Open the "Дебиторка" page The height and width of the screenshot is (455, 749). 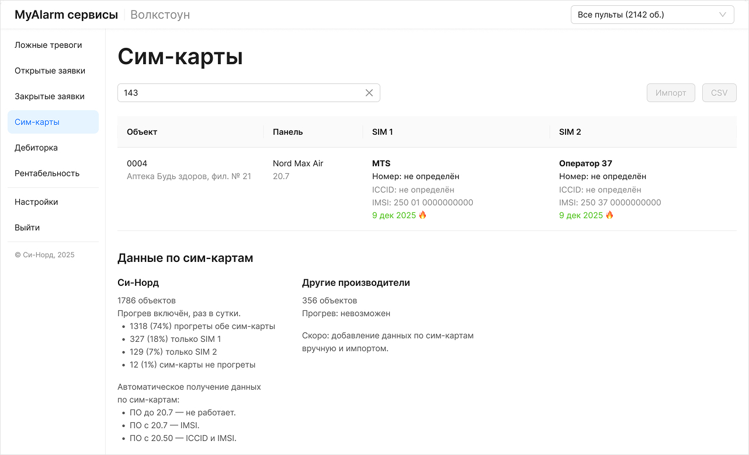pyautogui.click(x=36, y=148)
